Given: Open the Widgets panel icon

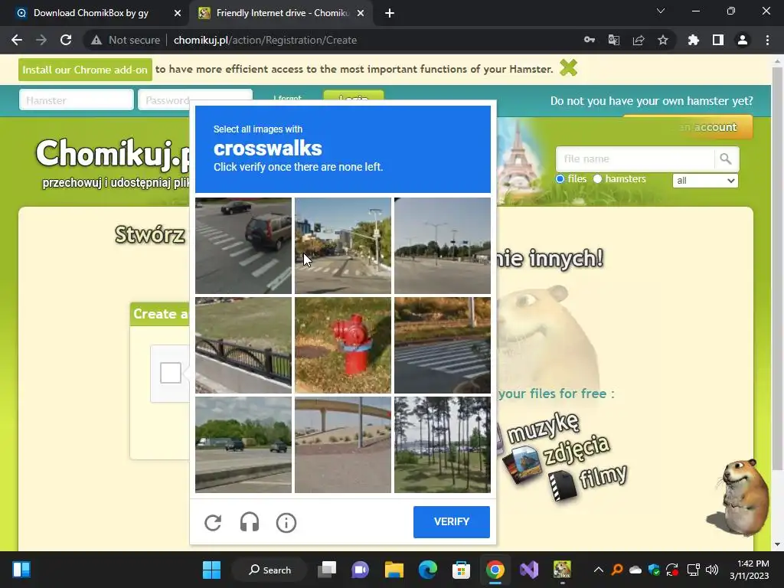Looking at the screenshot, I should point(21,570).
